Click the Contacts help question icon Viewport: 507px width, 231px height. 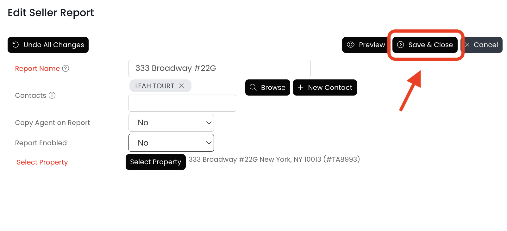[x=52, y=95]
